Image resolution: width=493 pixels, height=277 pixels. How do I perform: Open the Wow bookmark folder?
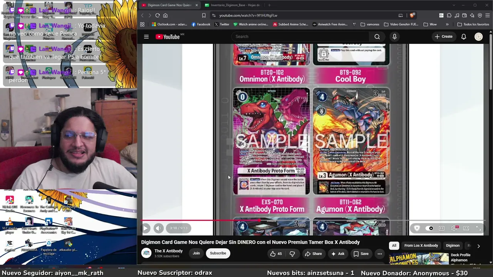[x=430, y=24]
